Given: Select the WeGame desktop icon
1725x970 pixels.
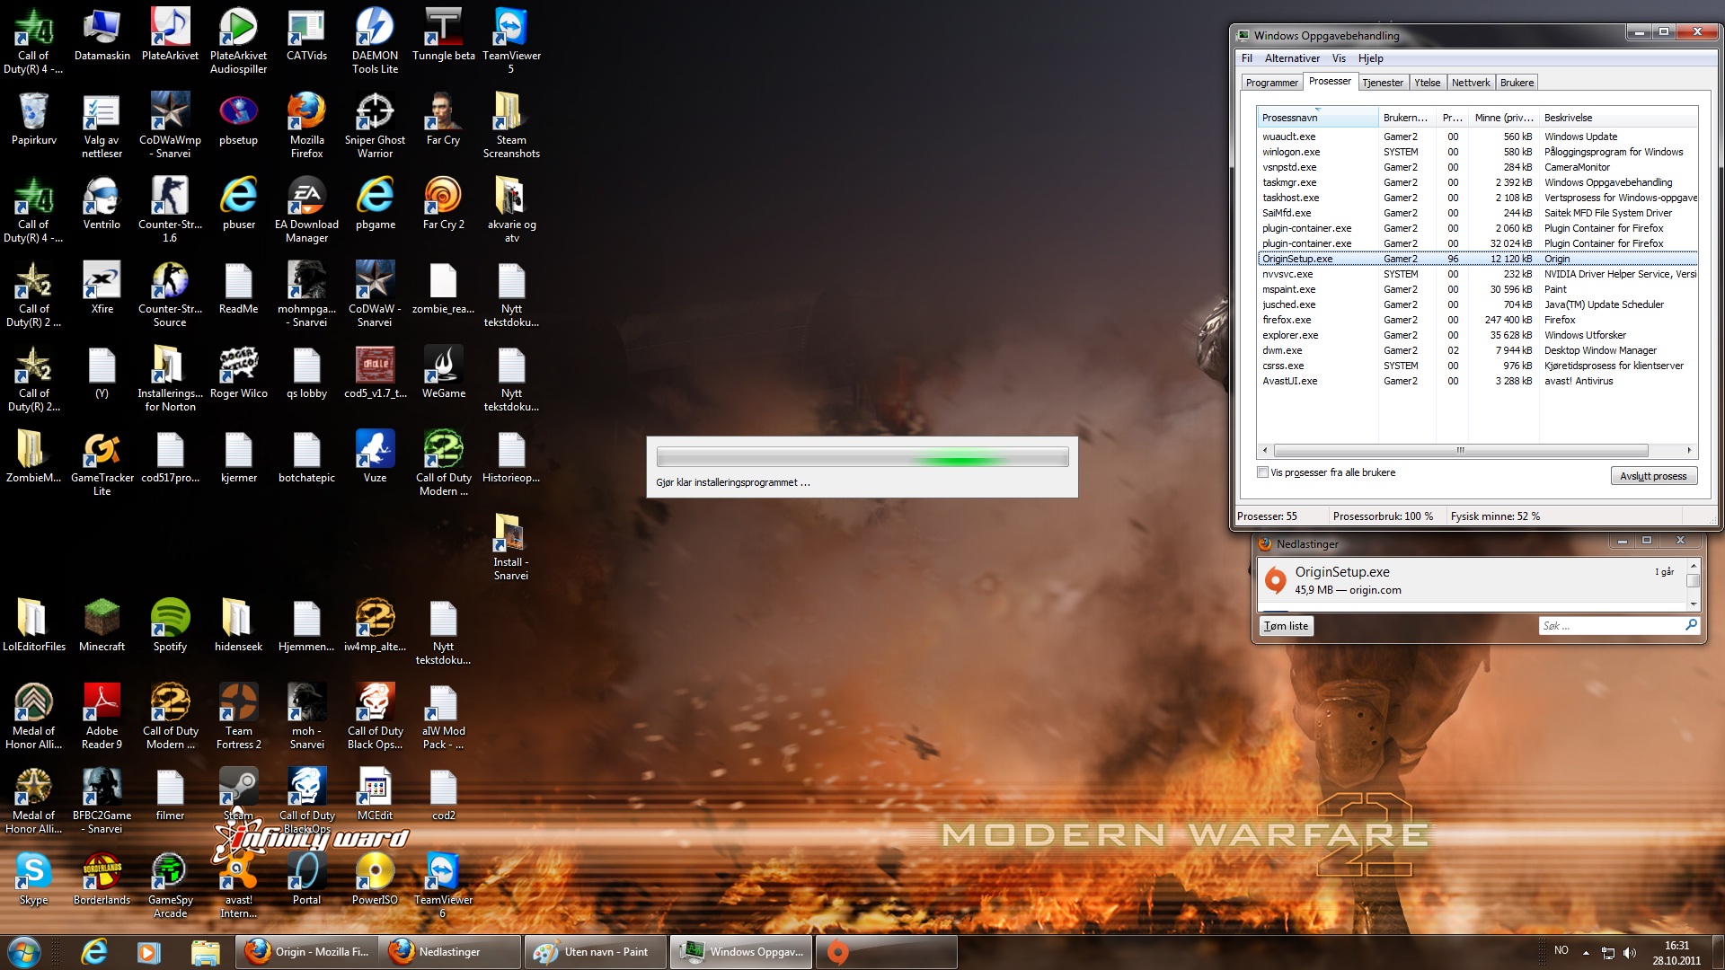Looking at the screenshot, I should tap(443, 373).
